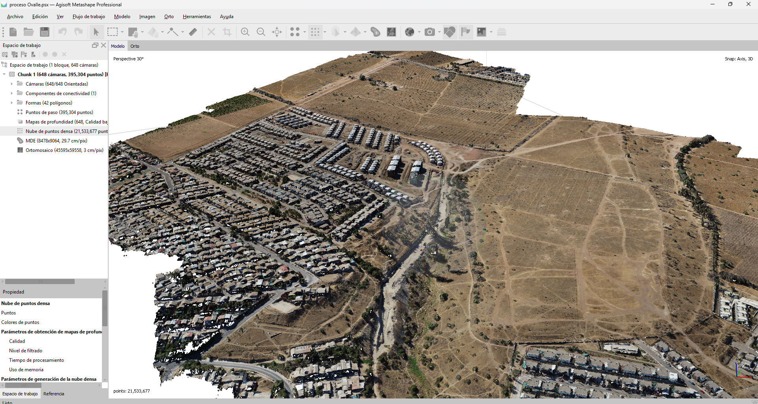
Task: Toggle the dense point cloud view
Action: (x=315, y=32)
